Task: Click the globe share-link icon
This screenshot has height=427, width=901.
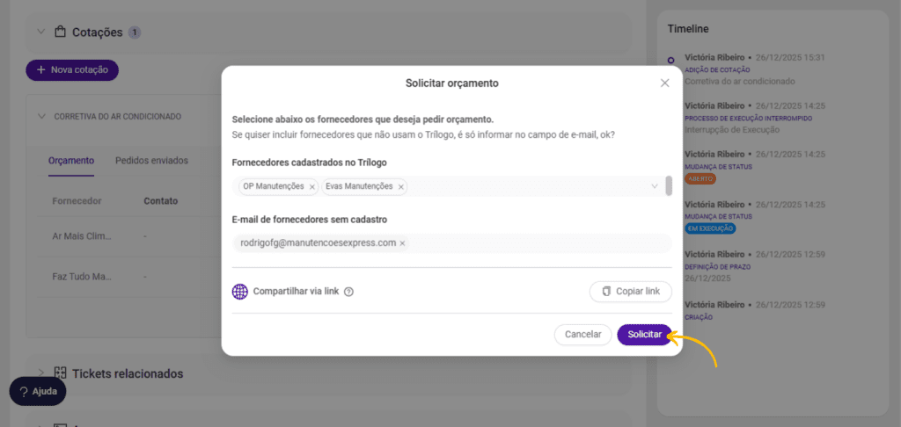Action: pyautogui.click(x=240, y=292)
